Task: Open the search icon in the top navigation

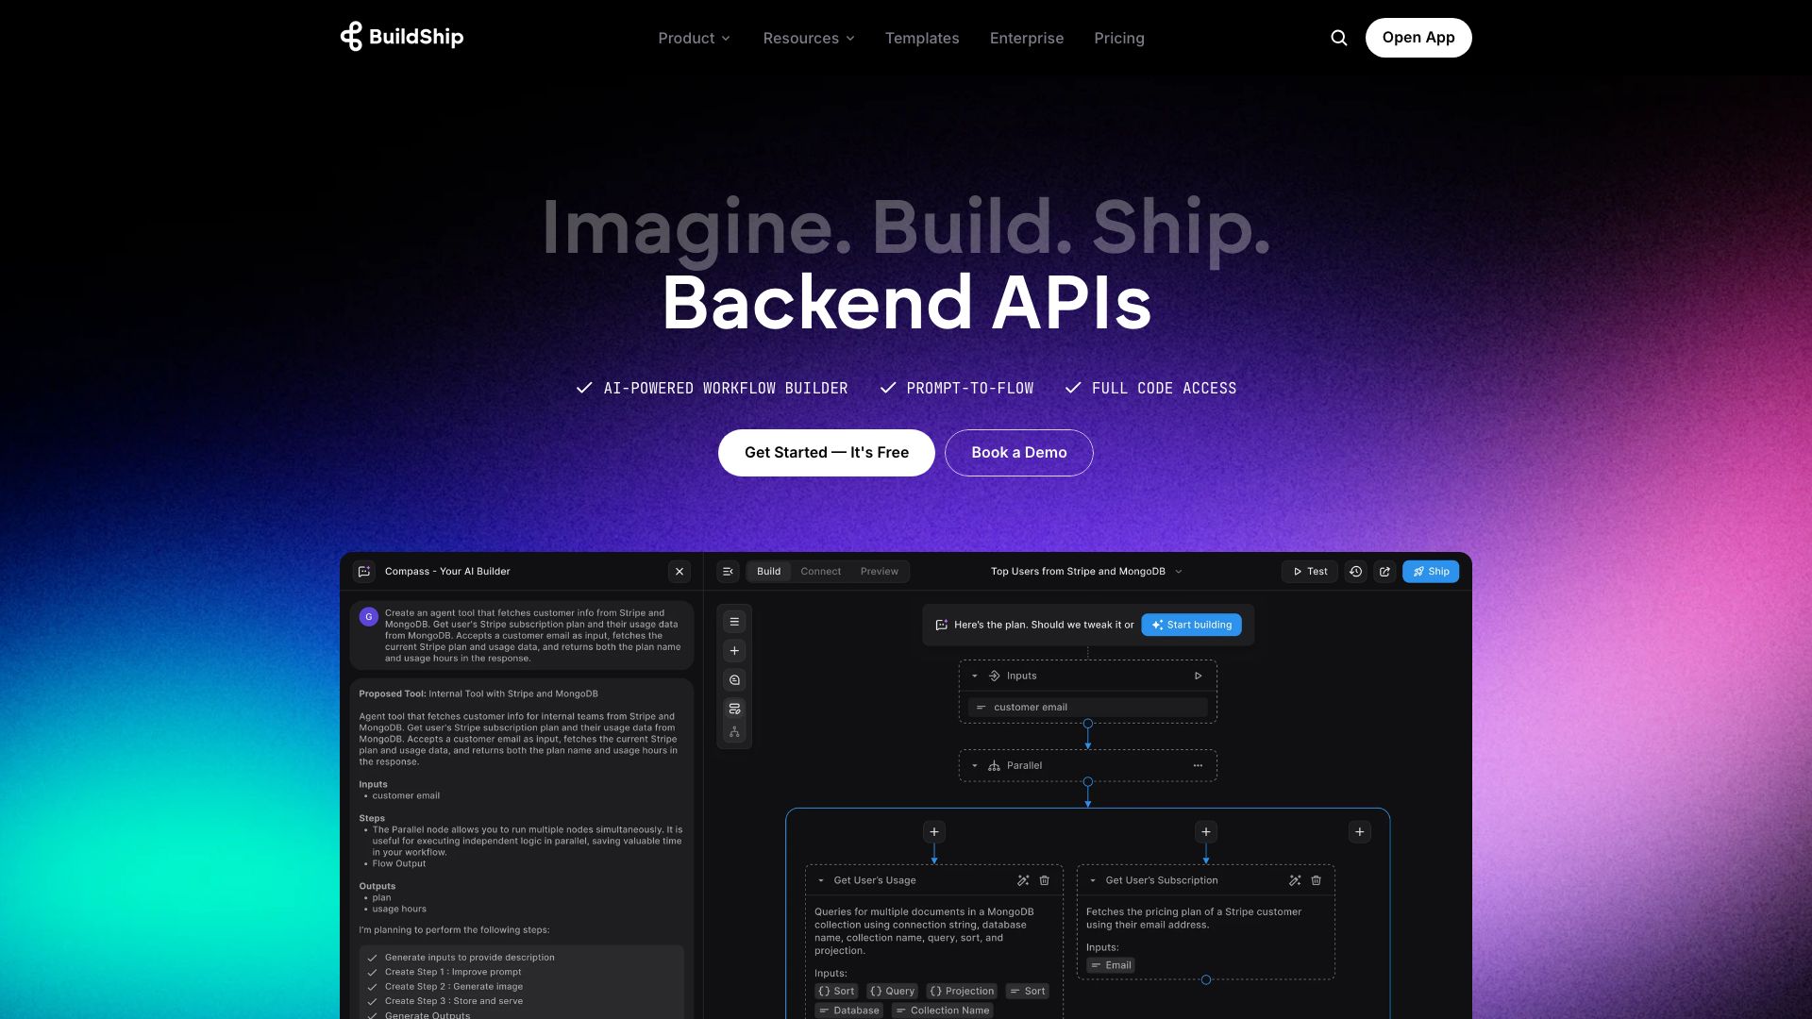Action: (x=1339, y=38)
